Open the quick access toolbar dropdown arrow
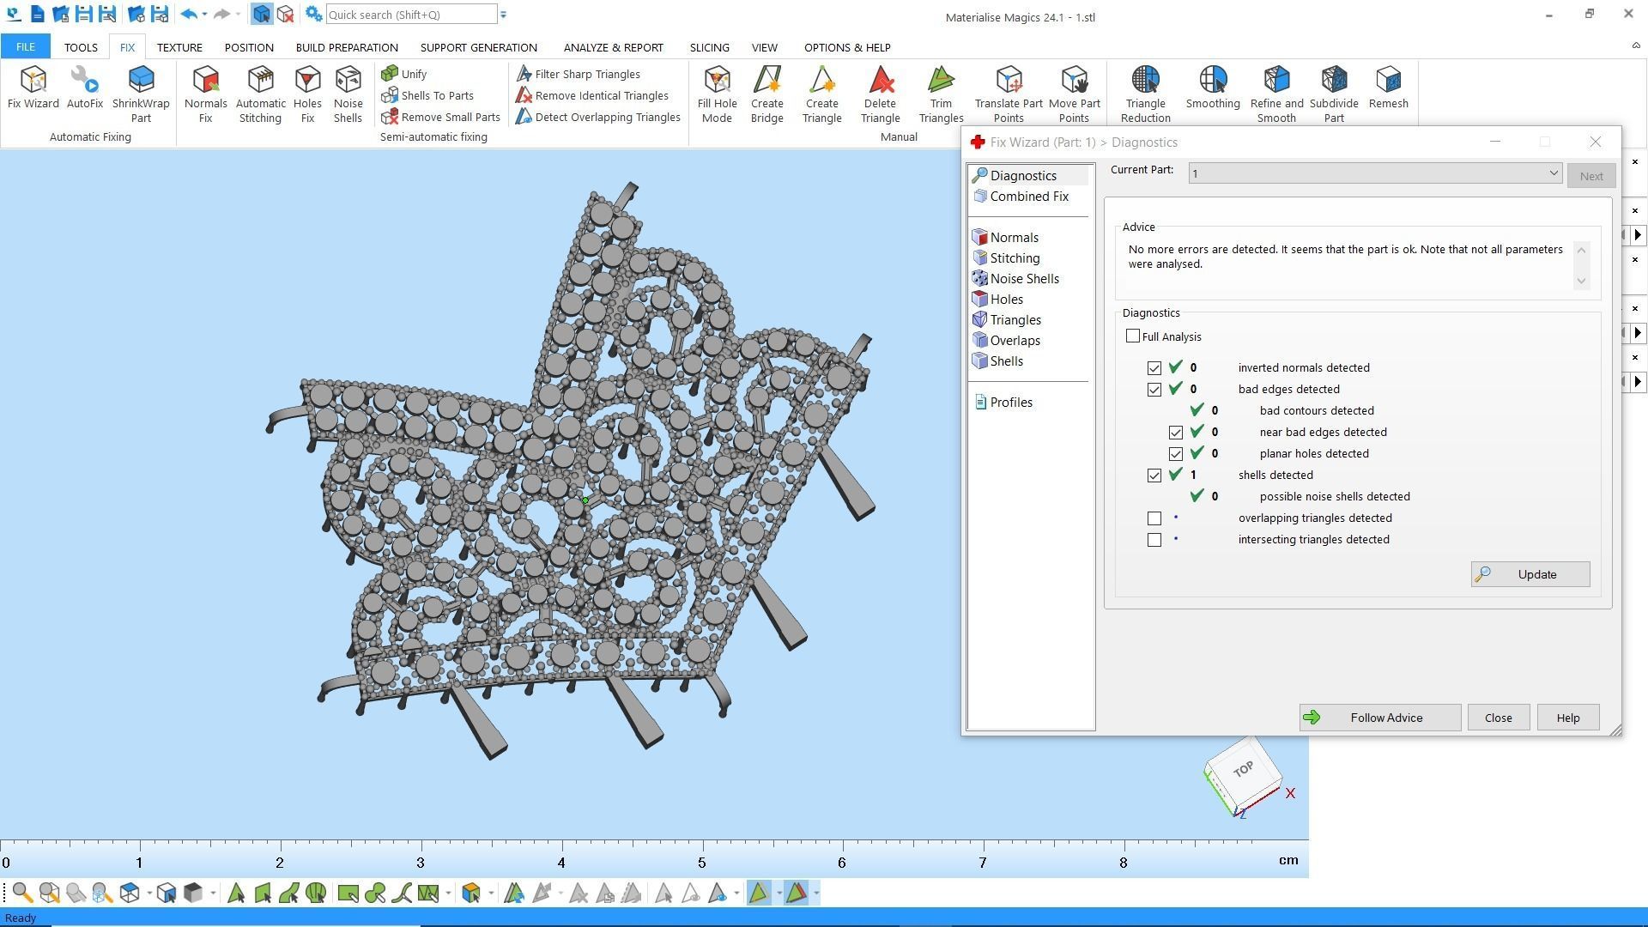Image resolution: width=1648 pixels, height=927 pixels. pos(504,15)
